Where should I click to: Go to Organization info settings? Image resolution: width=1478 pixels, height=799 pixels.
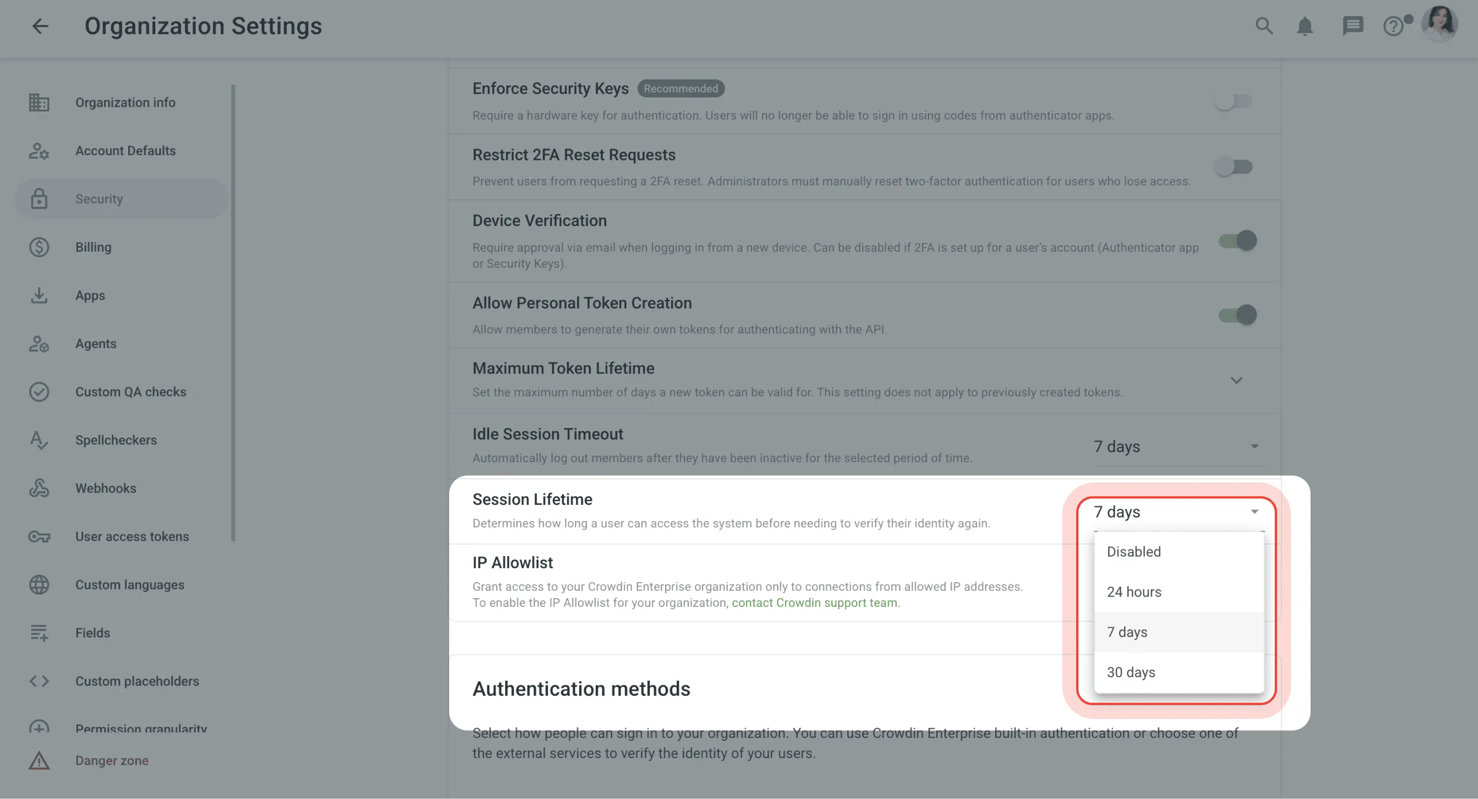click(125, 102)
